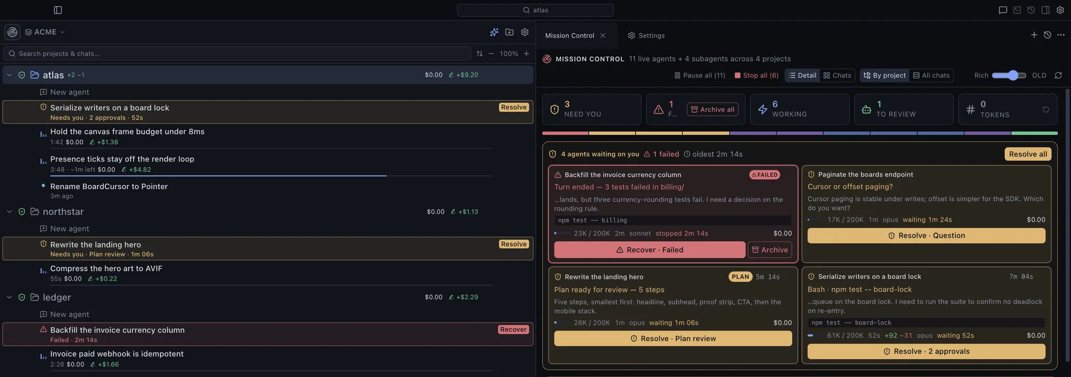The image size is (1071, 377).
Task: Refresh Mission Control view
Action: [1058, 75]
